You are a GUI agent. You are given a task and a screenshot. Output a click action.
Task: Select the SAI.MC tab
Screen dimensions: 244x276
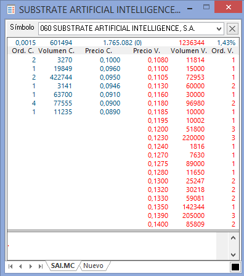63,266
